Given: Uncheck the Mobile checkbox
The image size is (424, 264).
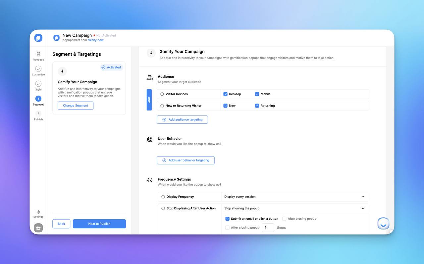Looking at the screenshot, I should pos(257,94).
